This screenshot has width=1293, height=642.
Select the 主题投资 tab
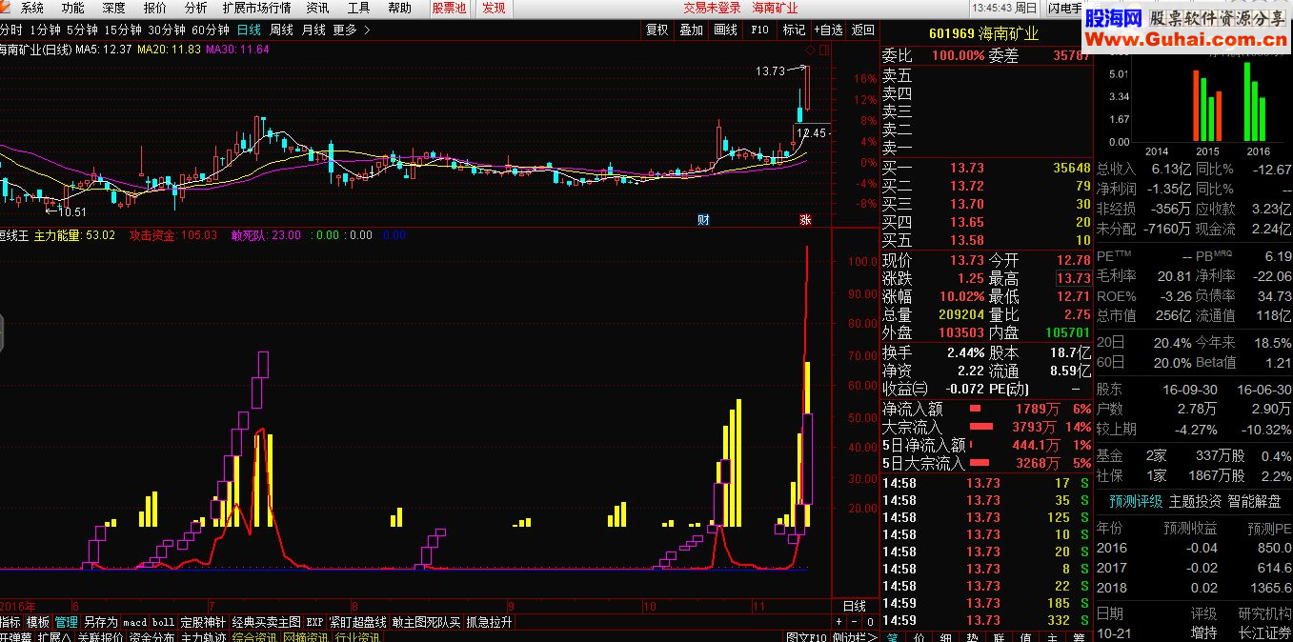pos(1195,500)
